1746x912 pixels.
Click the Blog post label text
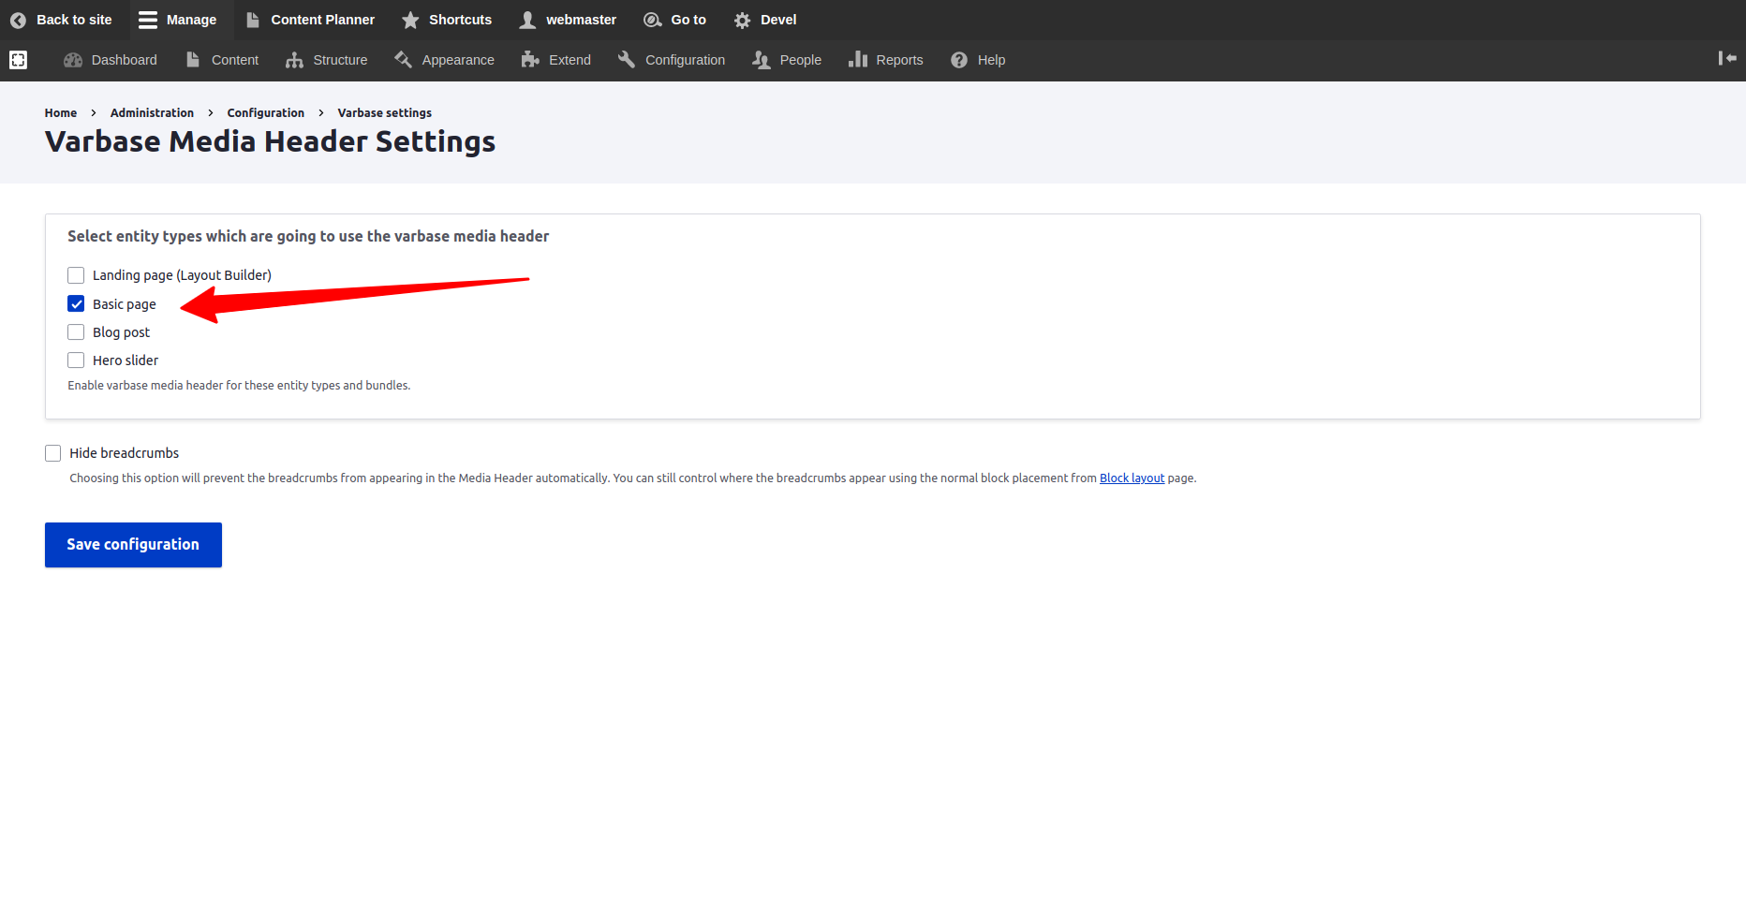(121, 332)
